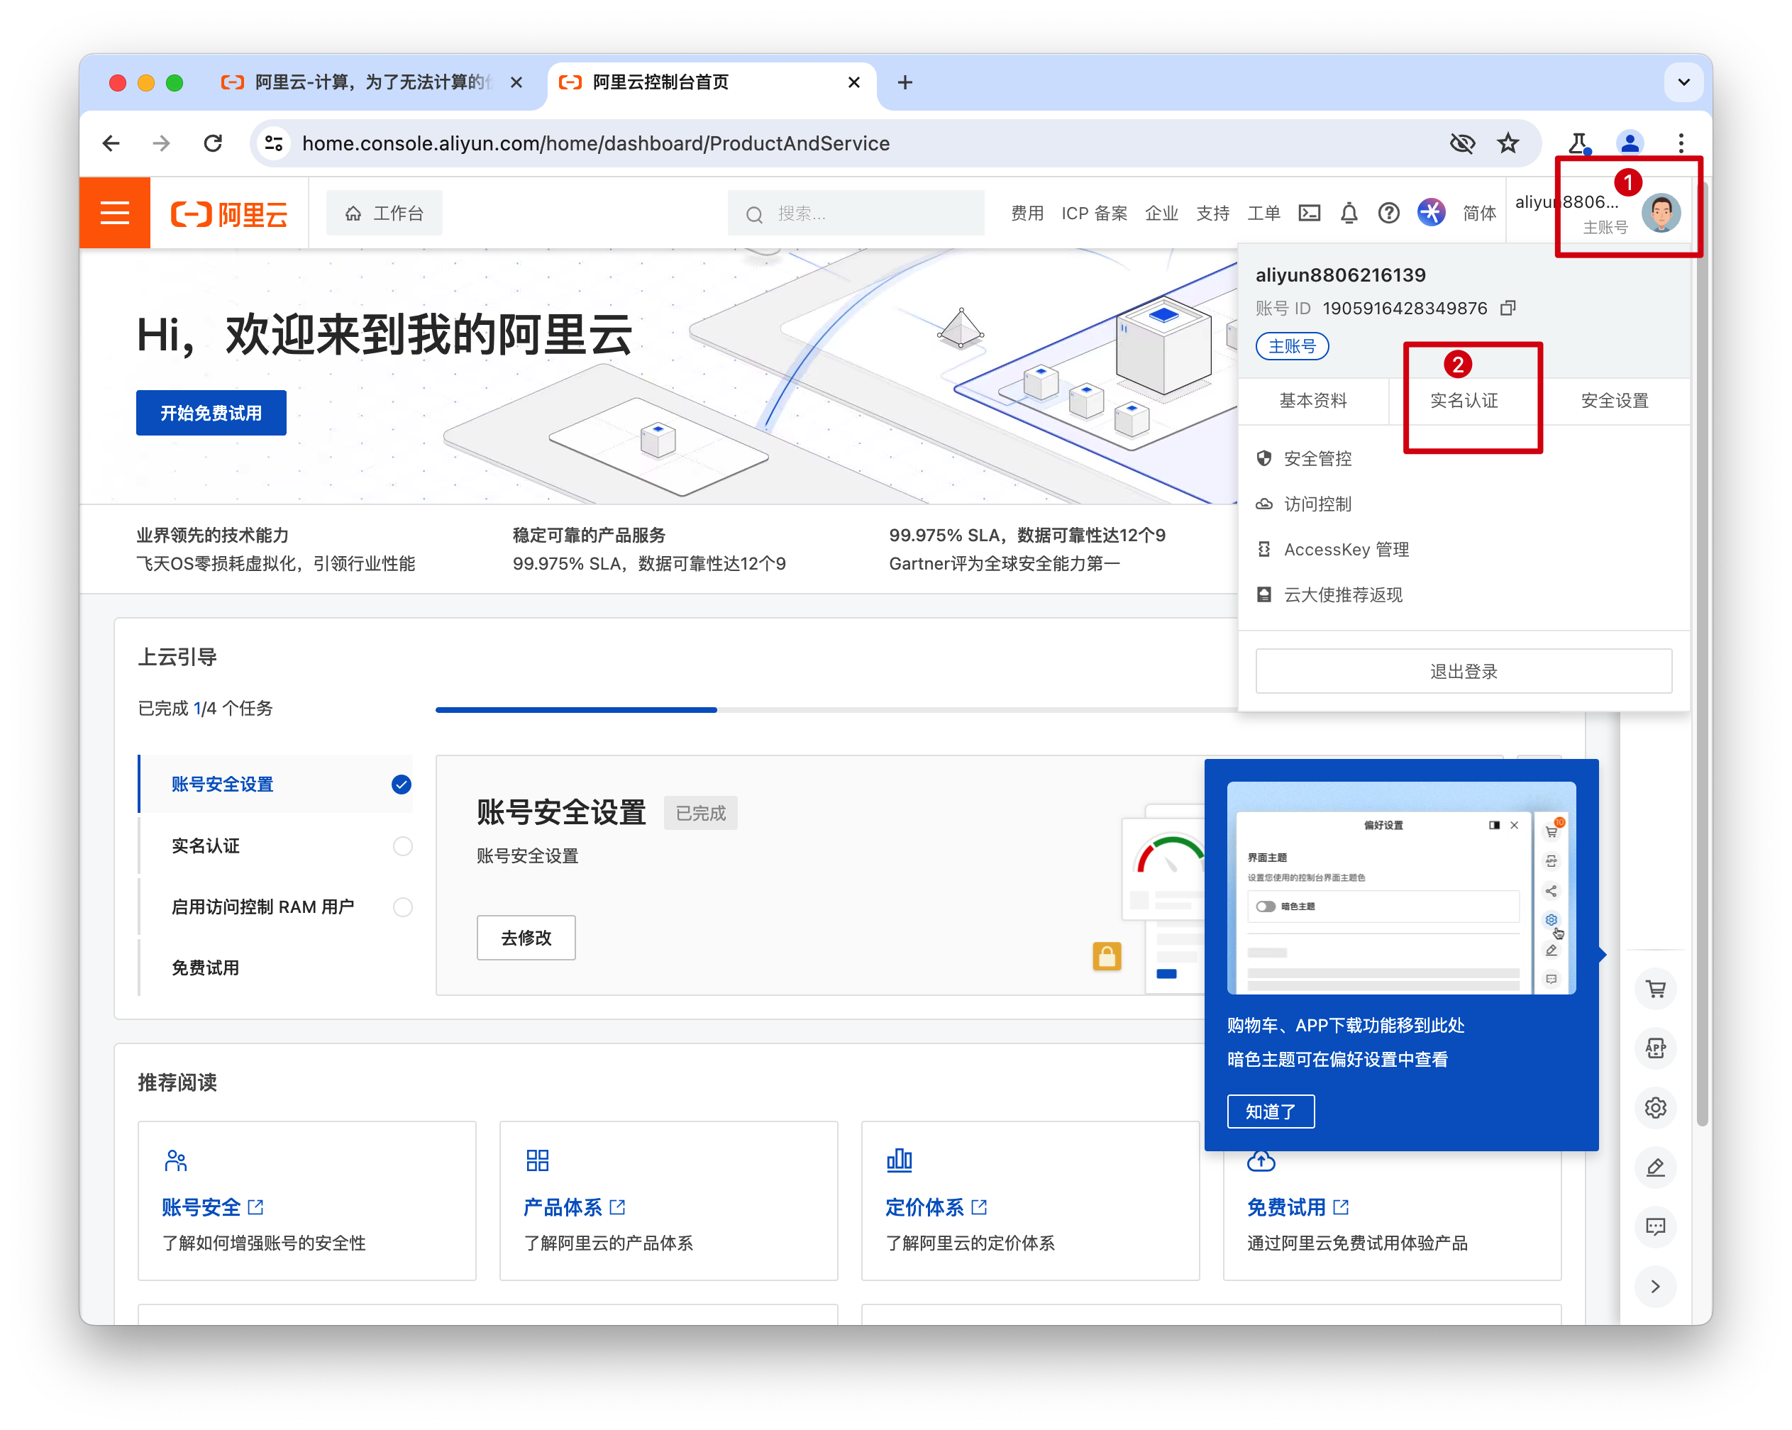Screen dimensions: 1792x1430
Task: Open the Chrome profile icon
Action: pyautogui.click(x=1630, y=143)
